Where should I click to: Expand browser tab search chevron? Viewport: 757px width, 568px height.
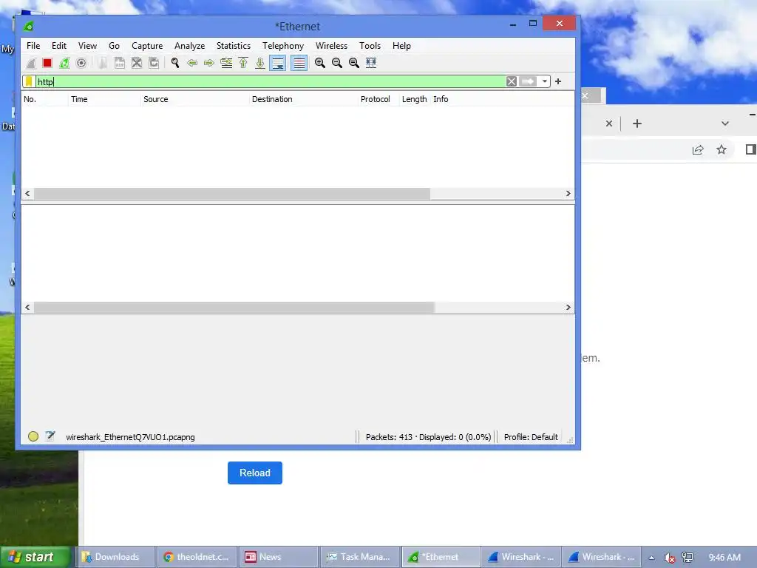click(x=724, y=124)
